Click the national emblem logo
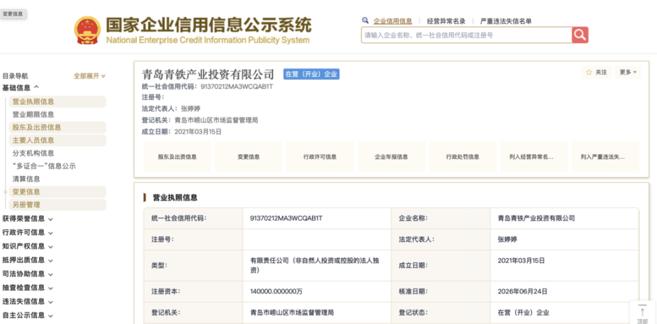This screenshot has width=657, height=324. pos(87,30)
